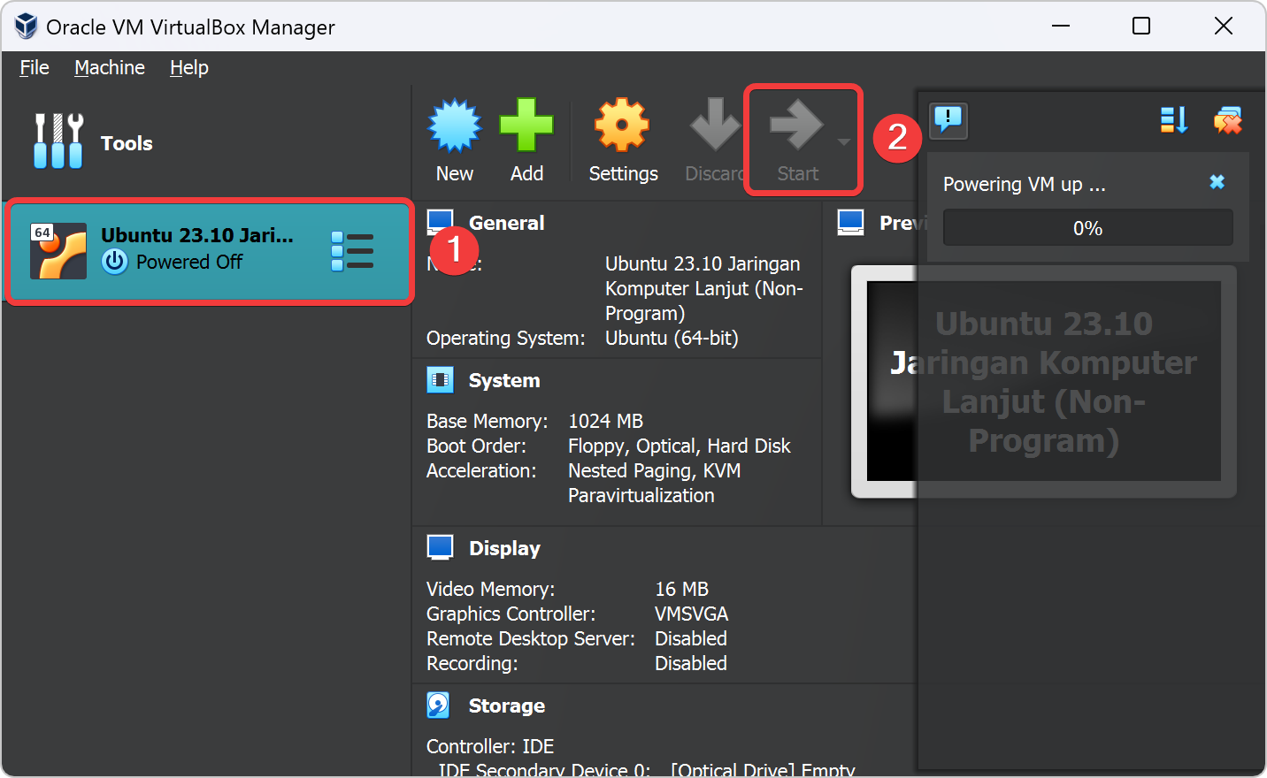
Task: Click the VMSVGA graphics controller value
Action: pyautogui.click(x=692, y=614)
